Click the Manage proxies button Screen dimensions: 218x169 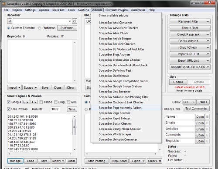tap(15, 161)
